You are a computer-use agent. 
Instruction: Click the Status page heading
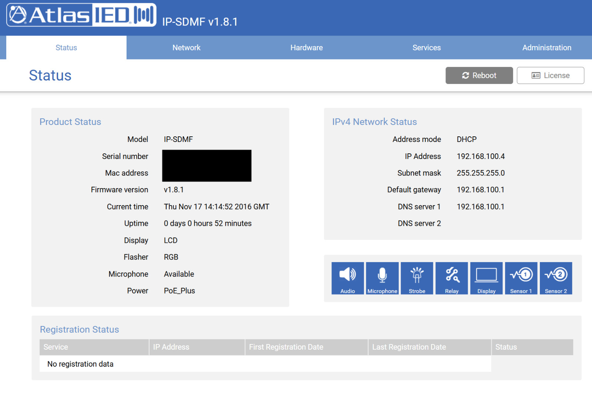[x=50, y=75]
